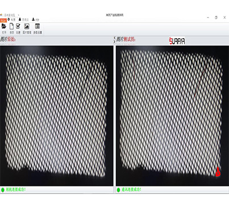Viewport: 229px width, 207px height.
Task: Select the orange start tab
Action: point(3,20)
